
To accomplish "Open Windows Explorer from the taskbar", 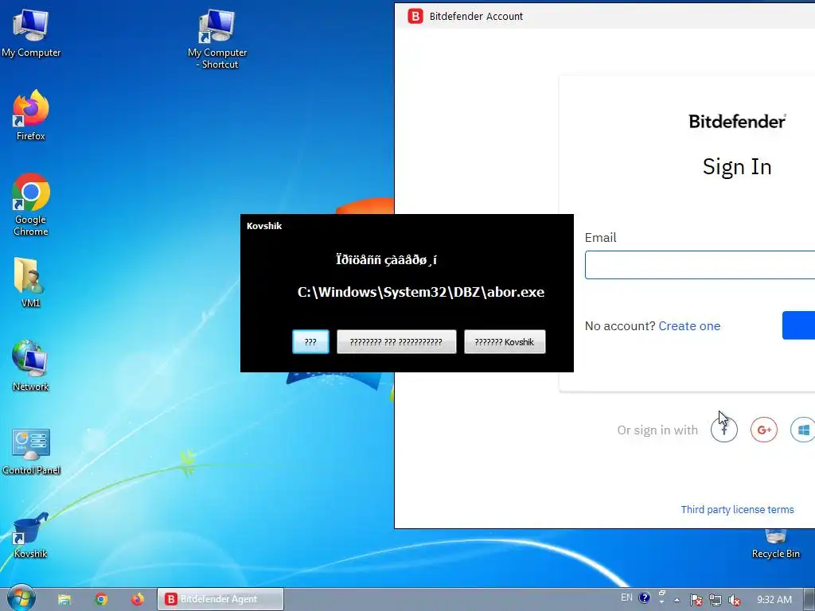I will pos(64,600).
